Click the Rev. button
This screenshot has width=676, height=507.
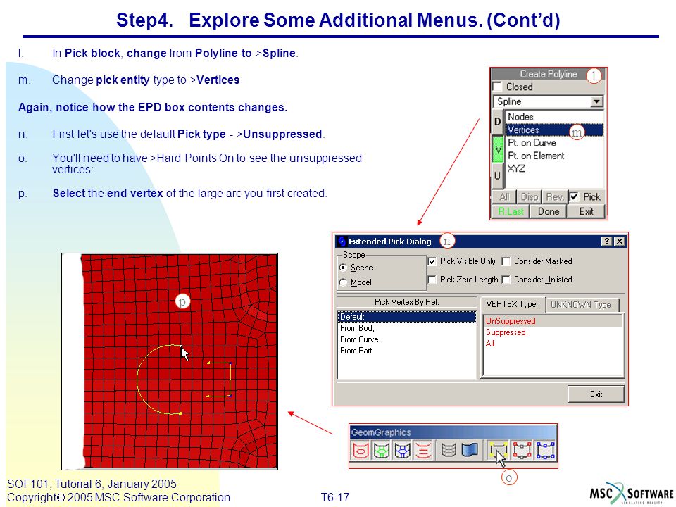pyautogui.click(x=554, y=197)
